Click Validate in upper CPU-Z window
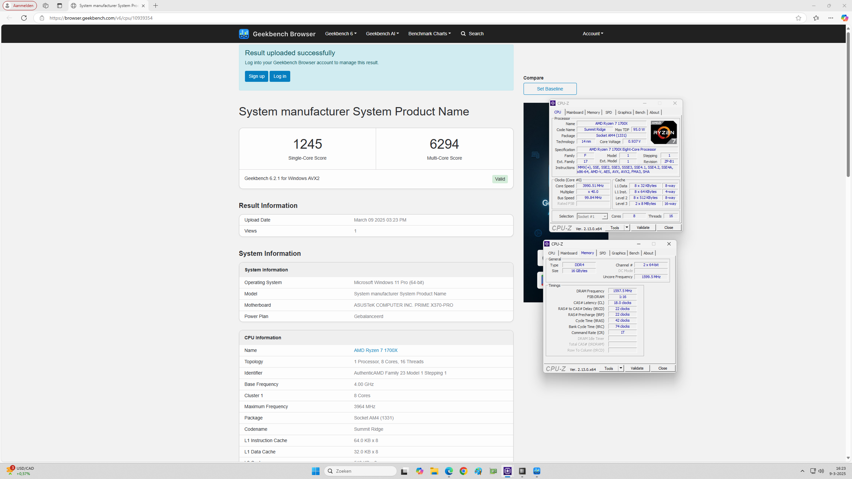 click(643, 228)
